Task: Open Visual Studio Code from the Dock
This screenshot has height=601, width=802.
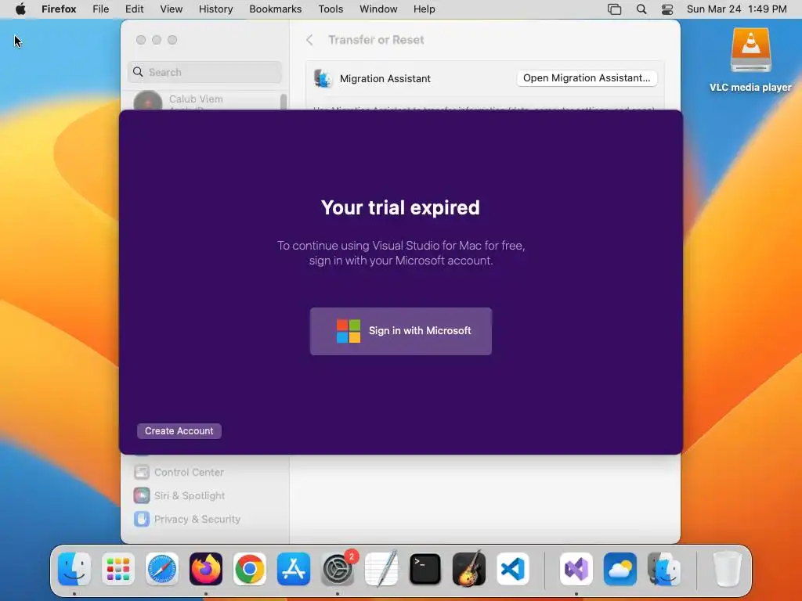Action: point(513,569)
